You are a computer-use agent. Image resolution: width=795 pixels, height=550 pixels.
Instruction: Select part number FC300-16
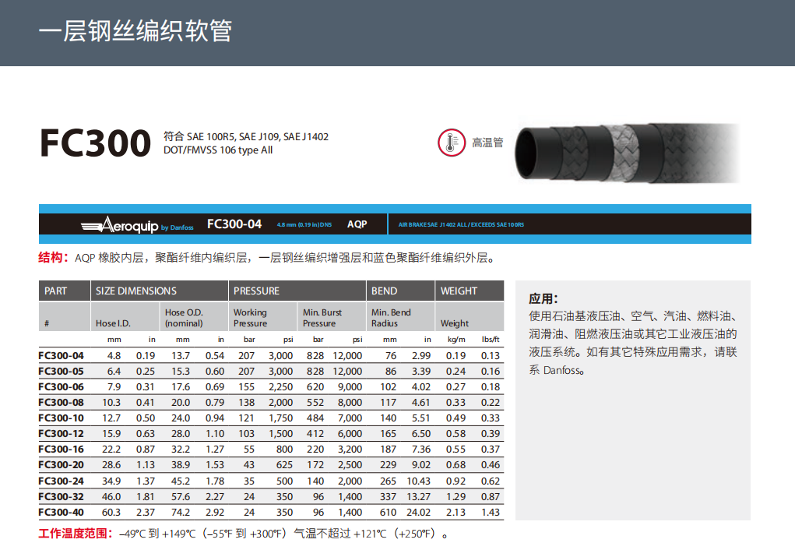pos(61,450)
